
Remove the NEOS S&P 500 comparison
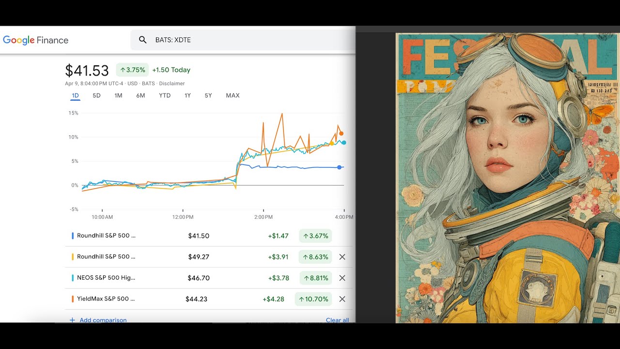pos(342,278)
